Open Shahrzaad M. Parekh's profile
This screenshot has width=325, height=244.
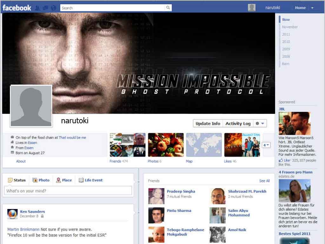247,191
